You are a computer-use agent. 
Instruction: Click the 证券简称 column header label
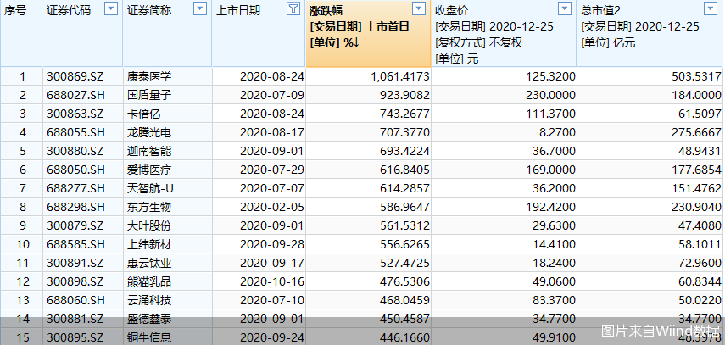point(149,11)
